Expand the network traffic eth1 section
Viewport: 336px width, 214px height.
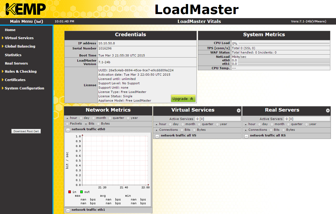[68, 210]
